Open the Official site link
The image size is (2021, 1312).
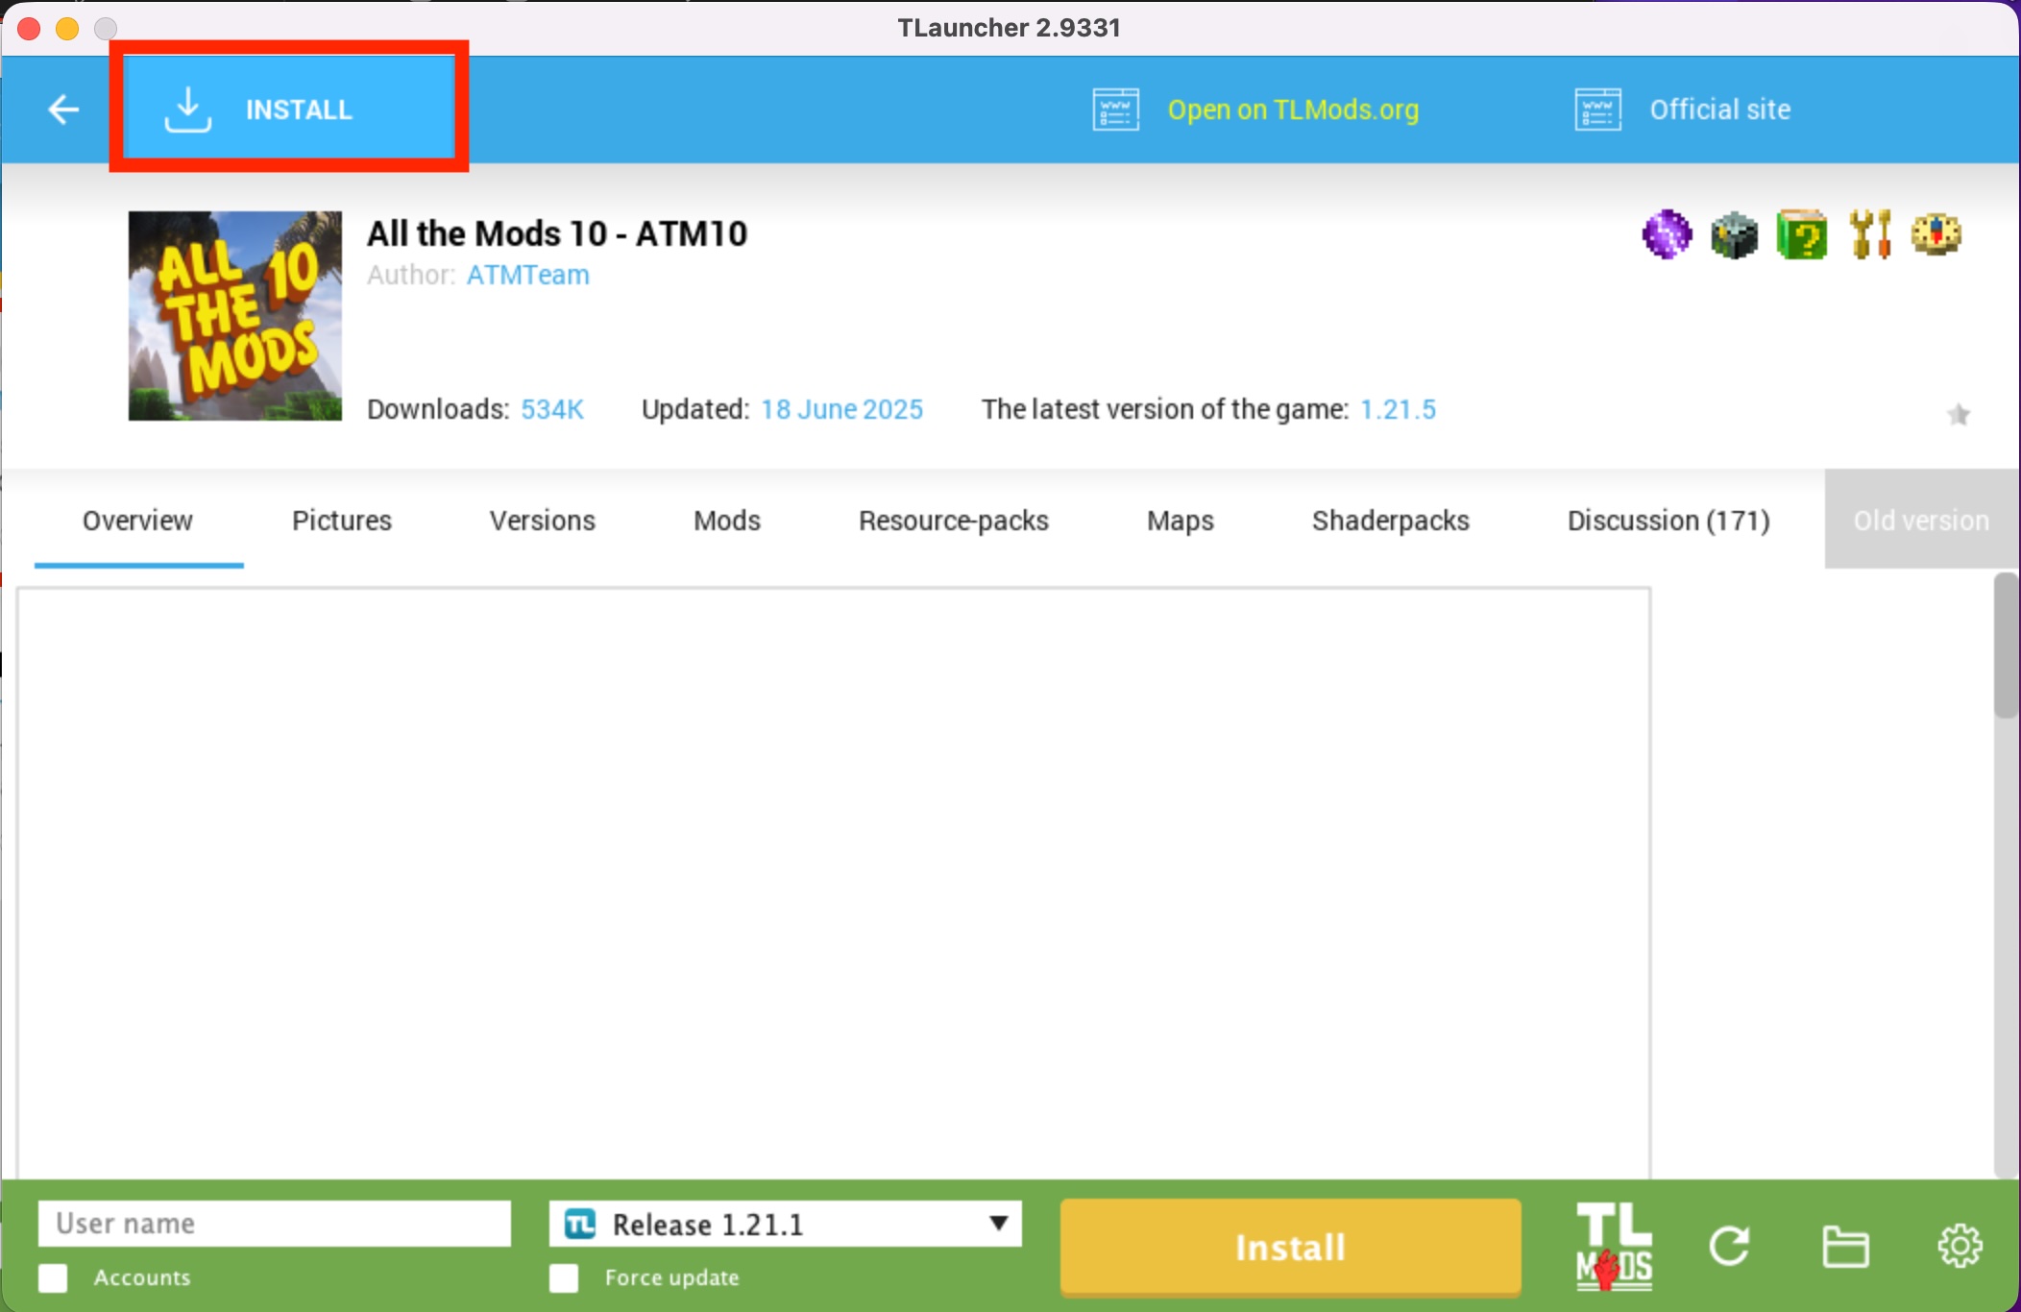click(x=1719, y=109)
